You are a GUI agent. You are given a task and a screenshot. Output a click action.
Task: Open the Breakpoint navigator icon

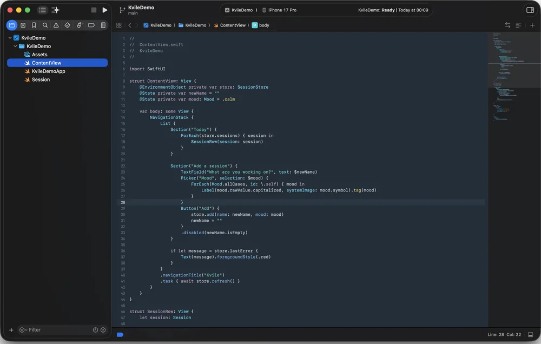click(91, 25)
